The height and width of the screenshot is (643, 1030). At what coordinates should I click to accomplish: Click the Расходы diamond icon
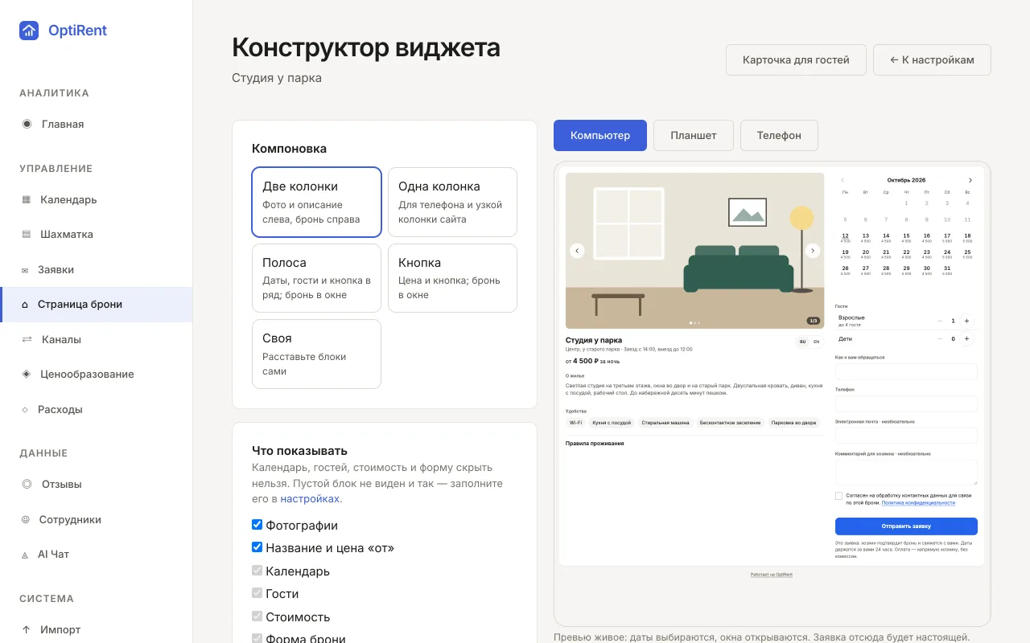click(25, 409)
